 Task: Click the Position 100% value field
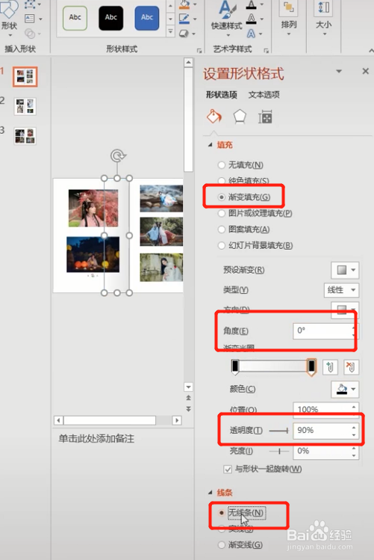322,409
